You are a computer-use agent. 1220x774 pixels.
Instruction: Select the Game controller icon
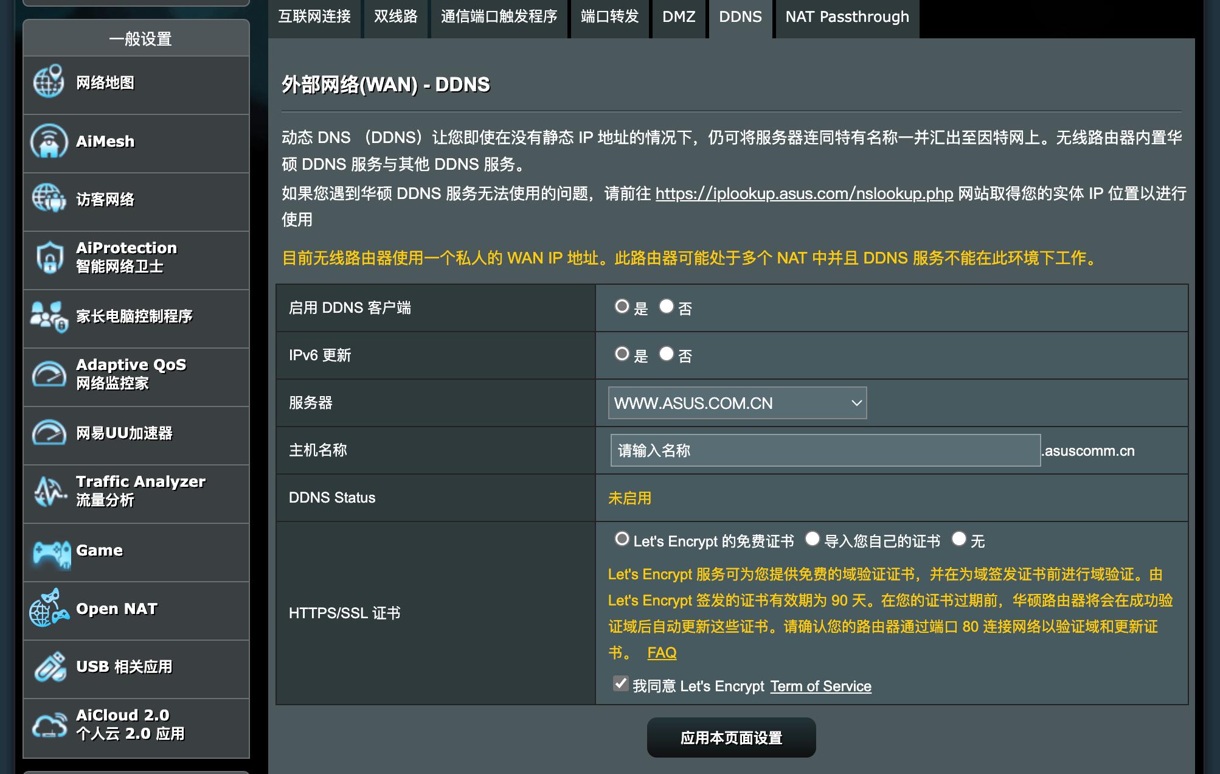click(51, 552)
